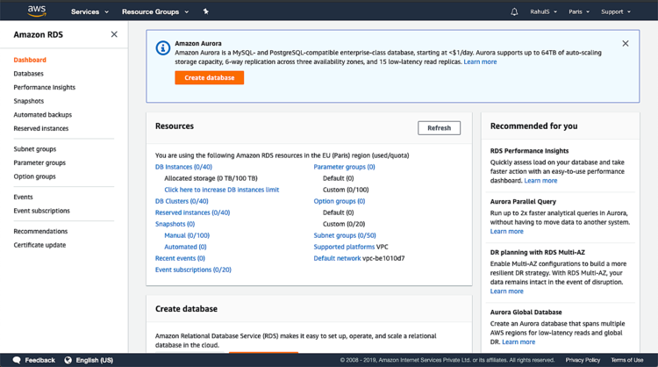
Task: Open the Privacy Policy footer link
Action: click(583, 360)
